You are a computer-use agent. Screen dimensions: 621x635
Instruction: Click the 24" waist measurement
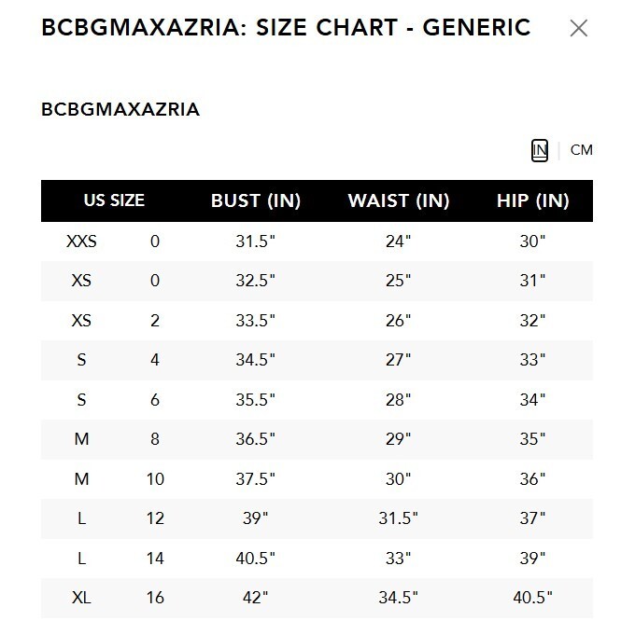(399, 242)
